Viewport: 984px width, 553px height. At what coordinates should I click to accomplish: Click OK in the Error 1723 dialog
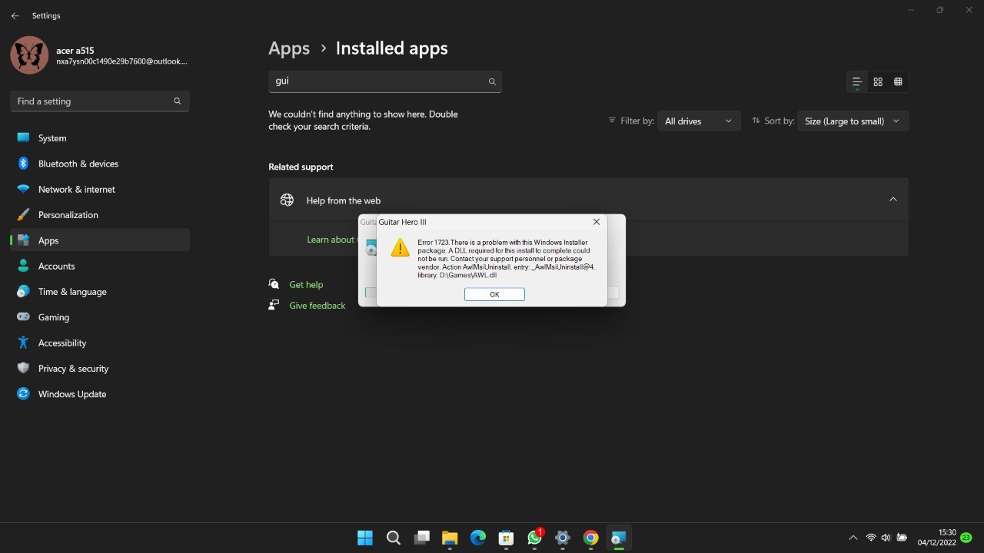pos(494,294)
